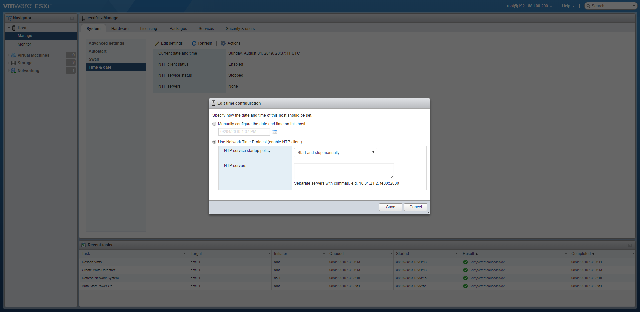This screenshot has height=312, width=640.
Task: Open the root user account dropdown
Action: (x=529, y=6)
